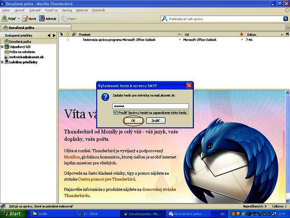The width and height of the screenshot is (290, 218).
Task: Open column picker icon at header end
Action: (287, 34)
